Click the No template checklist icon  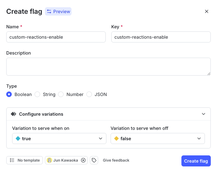click(x=12, y=160)
